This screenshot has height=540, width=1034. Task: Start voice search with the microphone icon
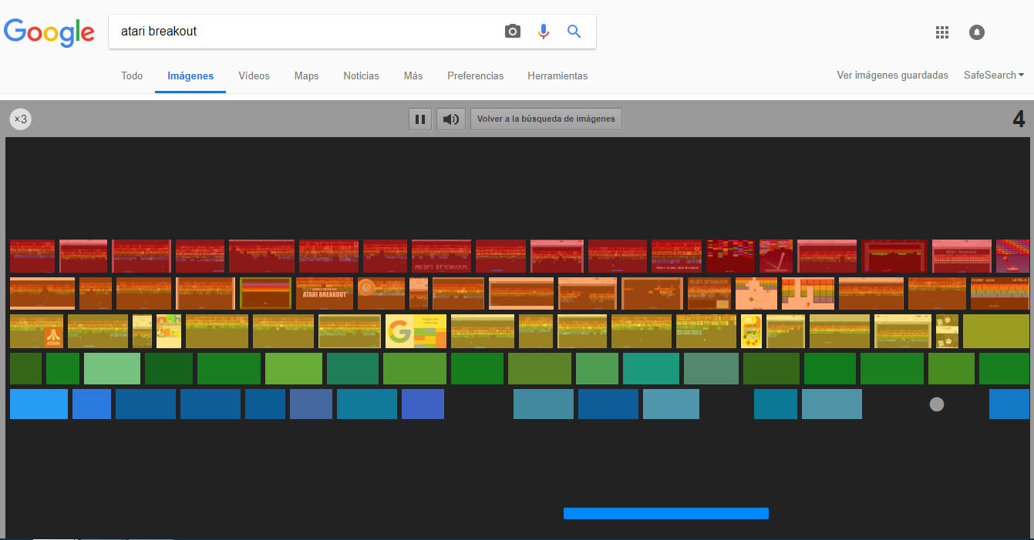544,32
